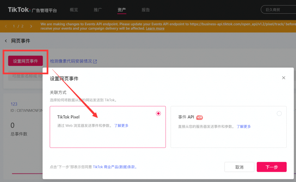Open the 概览 tab

(x=74, y=10)
